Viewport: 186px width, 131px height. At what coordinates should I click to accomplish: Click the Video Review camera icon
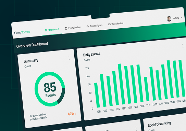coord(109,24)
